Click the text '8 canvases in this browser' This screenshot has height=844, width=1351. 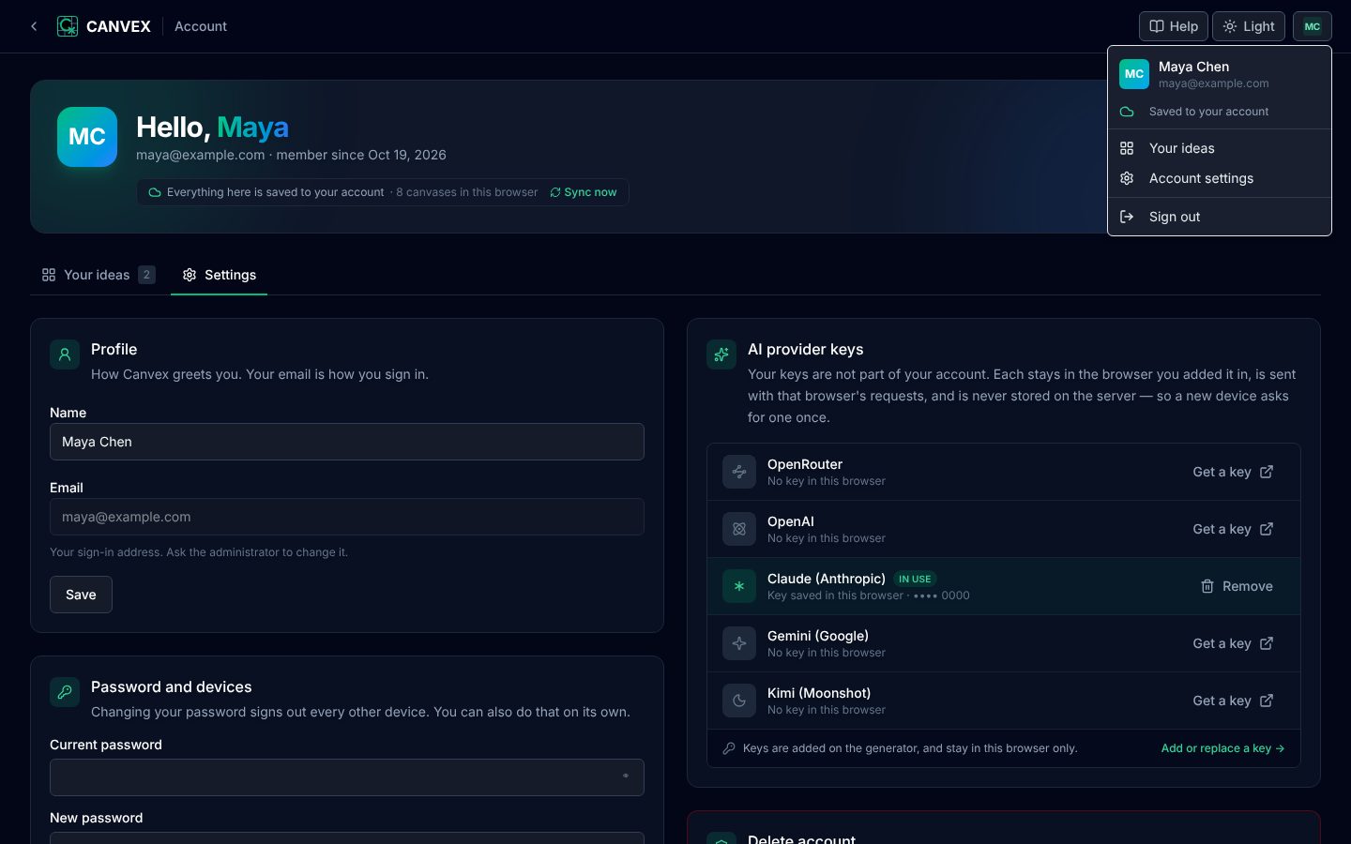click(x=467, y=192)
